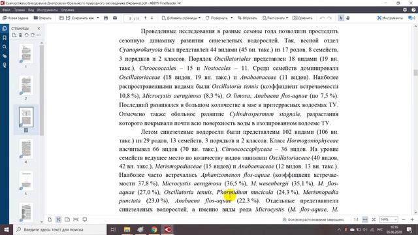This screenshot has width=418, height=235.
Task: Open Chrome from taskbar
Action: click(154, 229)
